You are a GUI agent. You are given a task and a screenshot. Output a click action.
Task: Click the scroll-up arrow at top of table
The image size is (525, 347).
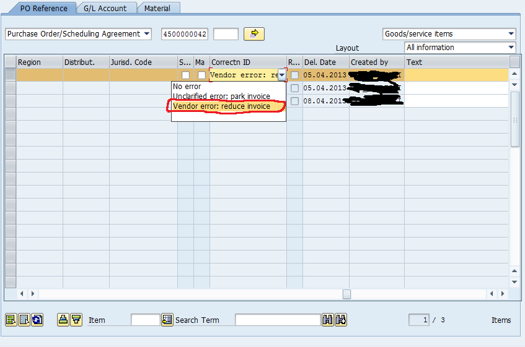click(514, 74)
